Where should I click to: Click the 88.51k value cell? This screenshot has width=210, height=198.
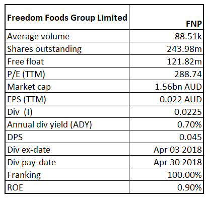166,36
